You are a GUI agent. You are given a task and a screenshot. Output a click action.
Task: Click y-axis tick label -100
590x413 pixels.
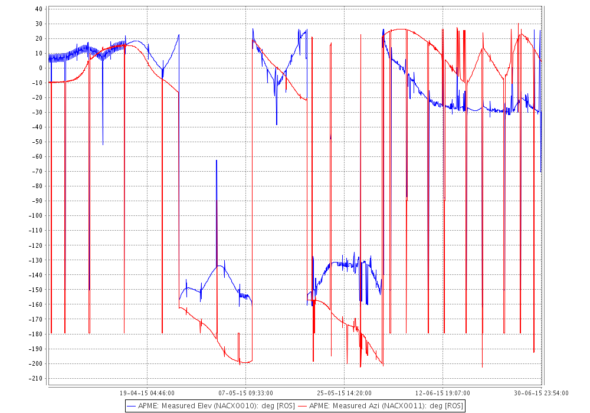pyautogui.click(x=35, y=215)
